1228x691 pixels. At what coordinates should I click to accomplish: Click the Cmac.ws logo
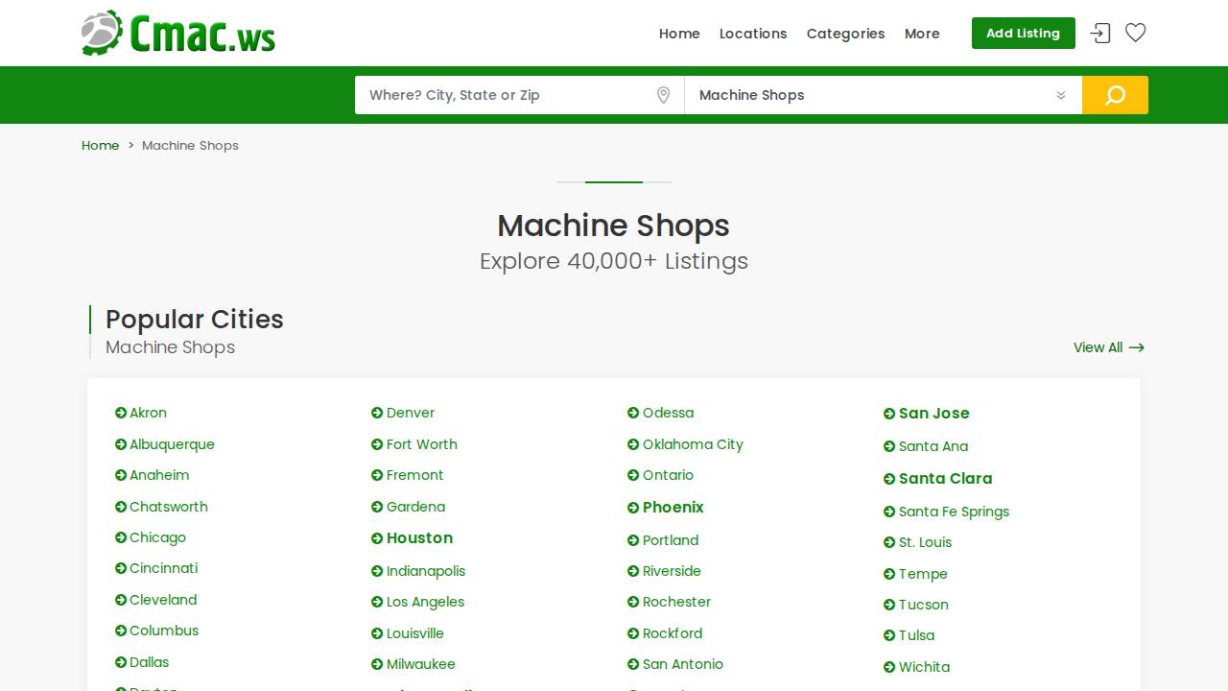pos(178,33)
